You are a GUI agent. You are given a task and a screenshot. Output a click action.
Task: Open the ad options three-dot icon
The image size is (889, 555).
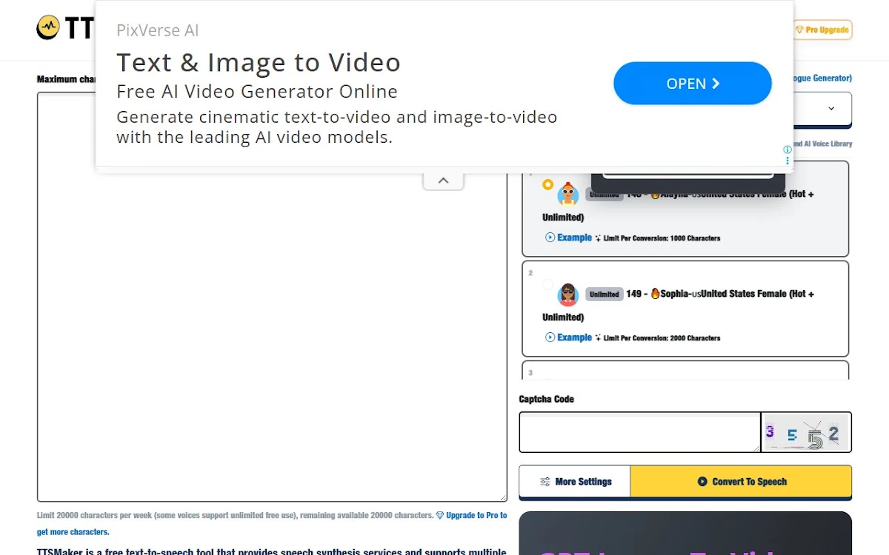click(788, 161)
